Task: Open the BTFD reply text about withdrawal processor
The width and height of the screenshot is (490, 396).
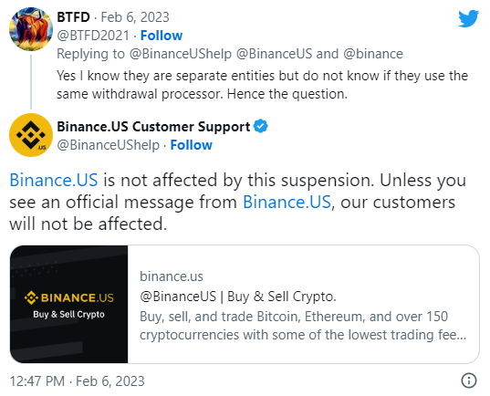Action: [x=262, y=85]
